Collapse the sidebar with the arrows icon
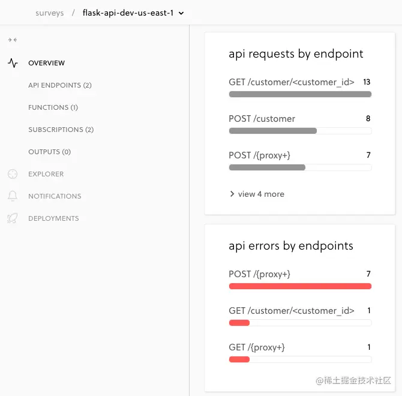This screenshot has height=396, width=402. click(13, 40)
